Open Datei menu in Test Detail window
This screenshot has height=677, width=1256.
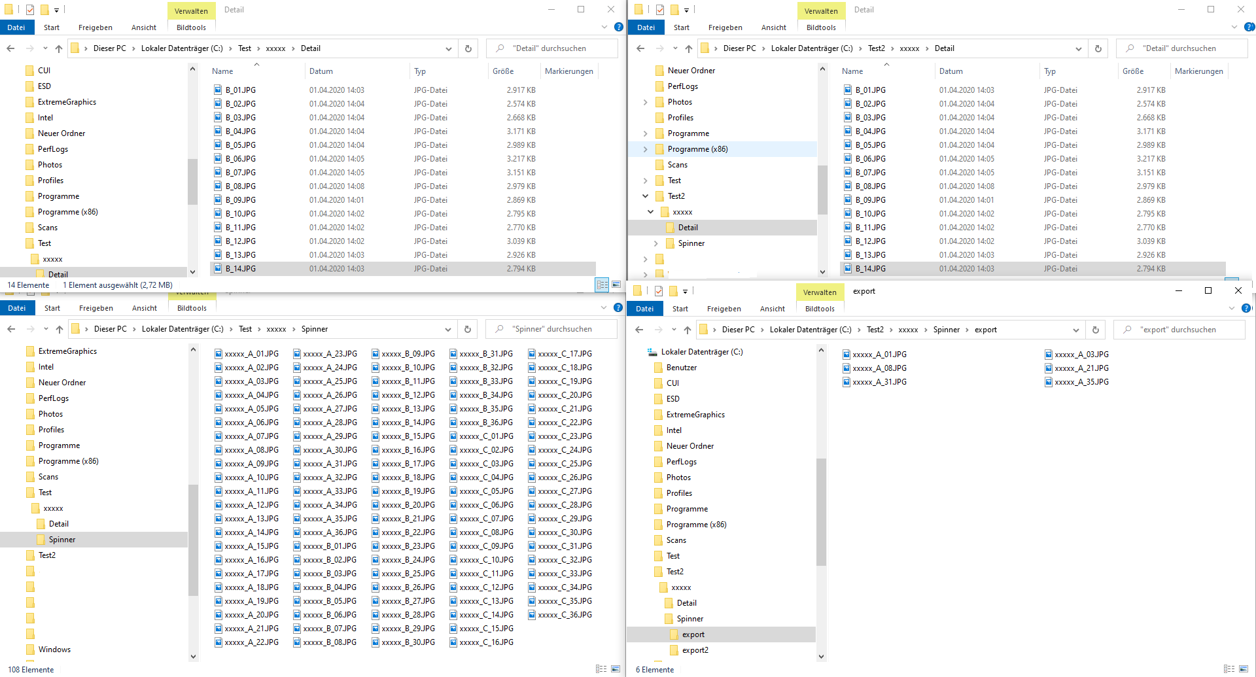[16, 27]
